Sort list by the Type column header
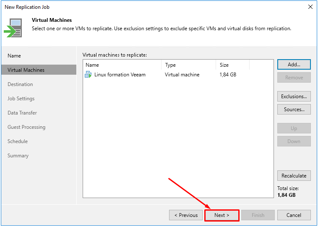The width and height of the screenshot is (318, 227). click(x=189, y=65)
